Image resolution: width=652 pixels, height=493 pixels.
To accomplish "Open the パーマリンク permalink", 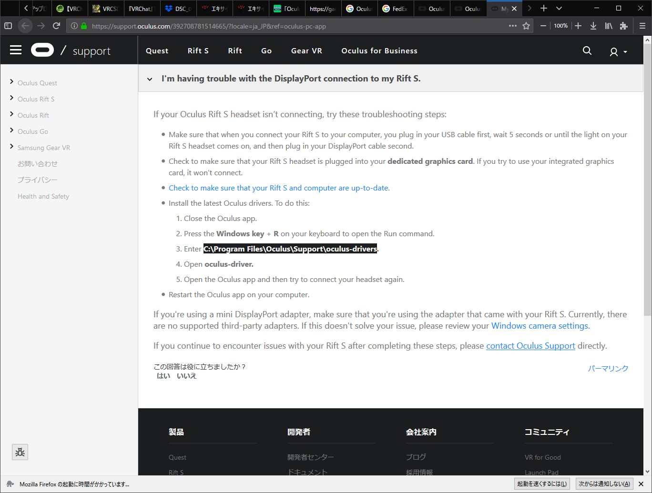I will point(608,368).
